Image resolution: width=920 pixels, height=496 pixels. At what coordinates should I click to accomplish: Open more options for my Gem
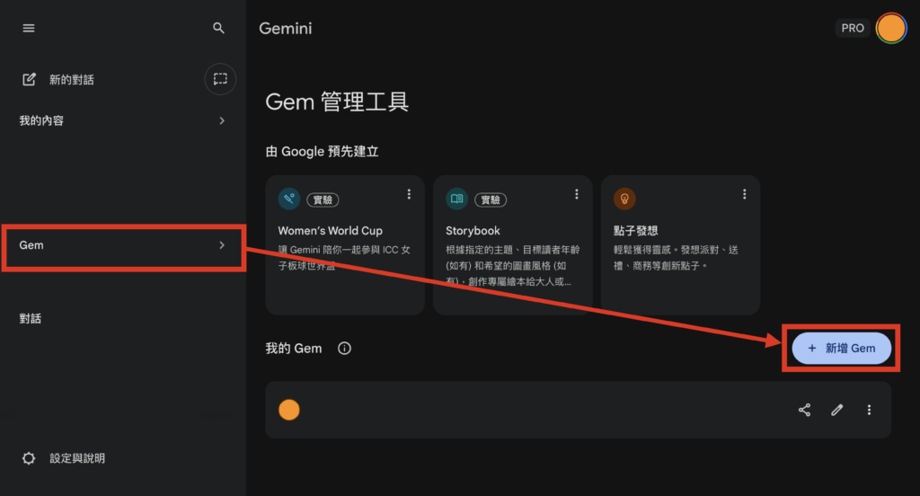[x=869, y=410]
